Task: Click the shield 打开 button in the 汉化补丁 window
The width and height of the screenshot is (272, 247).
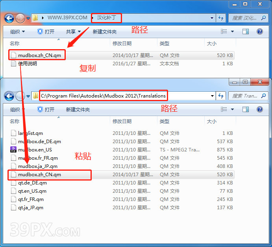Action: coord(46,31)
